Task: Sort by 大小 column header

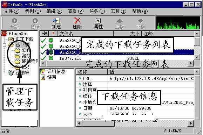Action: [x=128, y=34]
